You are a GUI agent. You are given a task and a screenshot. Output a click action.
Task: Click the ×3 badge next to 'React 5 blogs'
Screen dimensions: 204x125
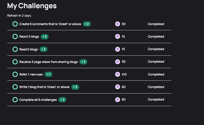coord(45,37)
